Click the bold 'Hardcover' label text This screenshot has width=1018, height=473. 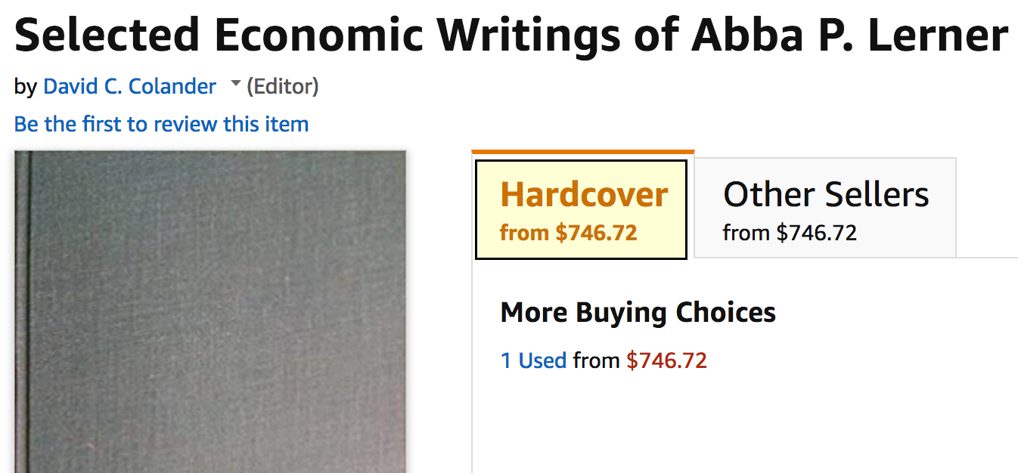[584, 195]
